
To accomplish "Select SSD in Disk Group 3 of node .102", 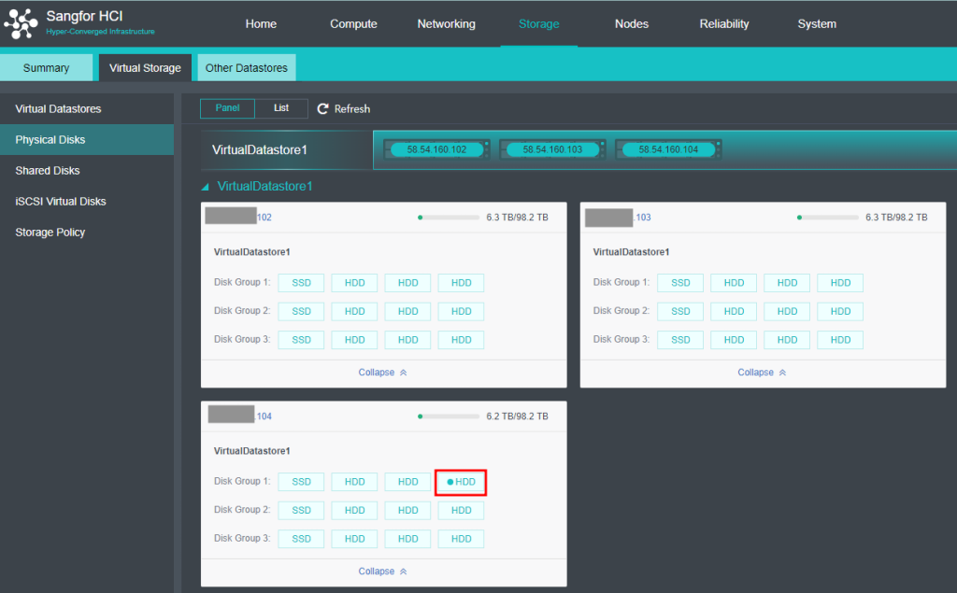I will [302, 340].
